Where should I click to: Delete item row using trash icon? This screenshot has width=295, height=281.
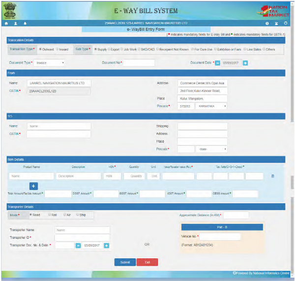click(273, 175)
